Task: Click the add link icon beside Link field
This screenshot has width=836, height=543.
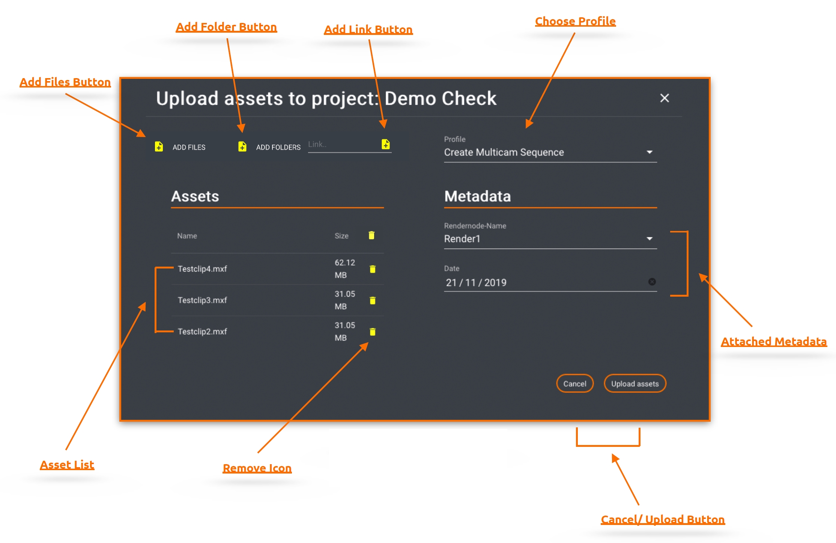Action: coord(386,144)
